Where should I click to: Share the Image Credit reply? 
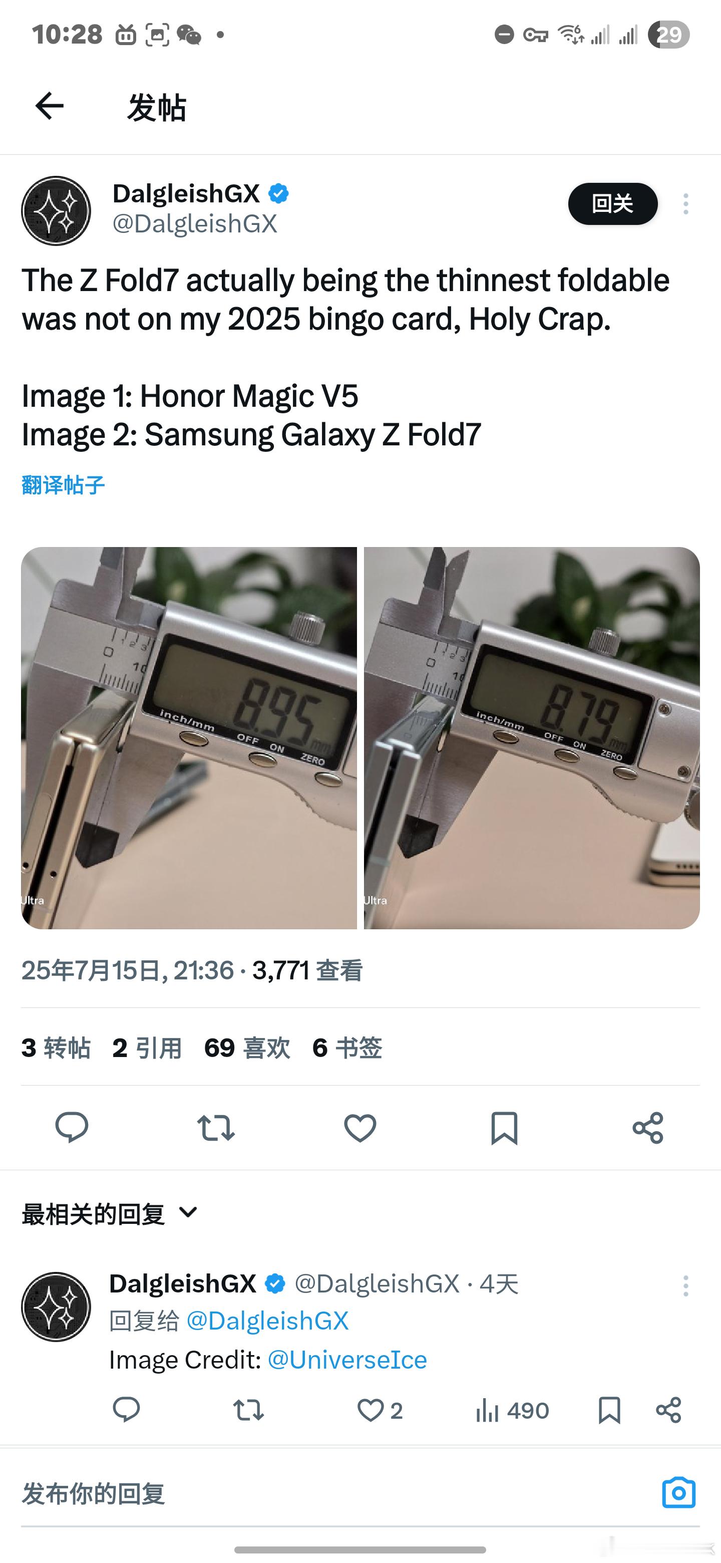coord(668,1410)
